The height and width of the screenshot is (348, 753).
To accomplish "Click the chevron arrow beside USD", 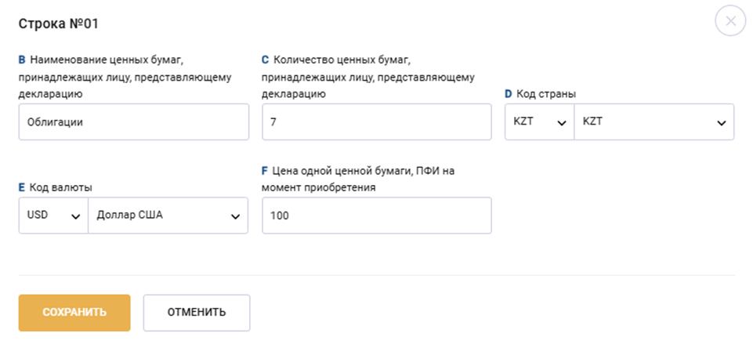I will (75, 216).
